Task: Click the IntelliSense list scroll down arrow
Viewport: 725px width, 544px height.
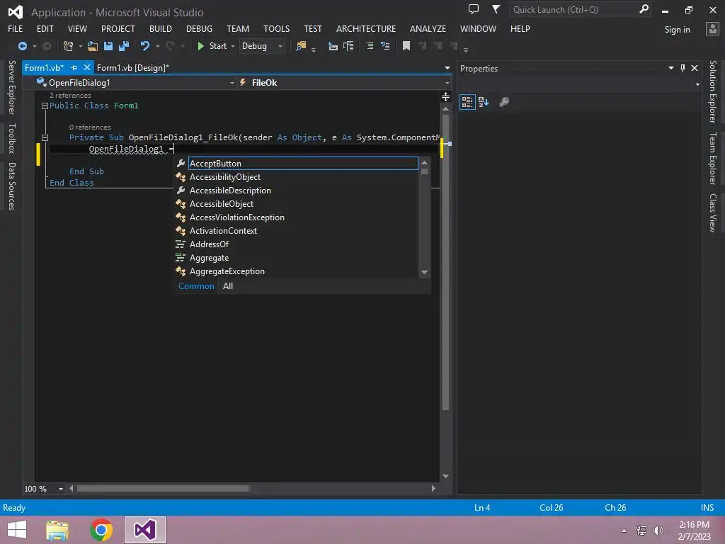Action: (x=425, y=273)
